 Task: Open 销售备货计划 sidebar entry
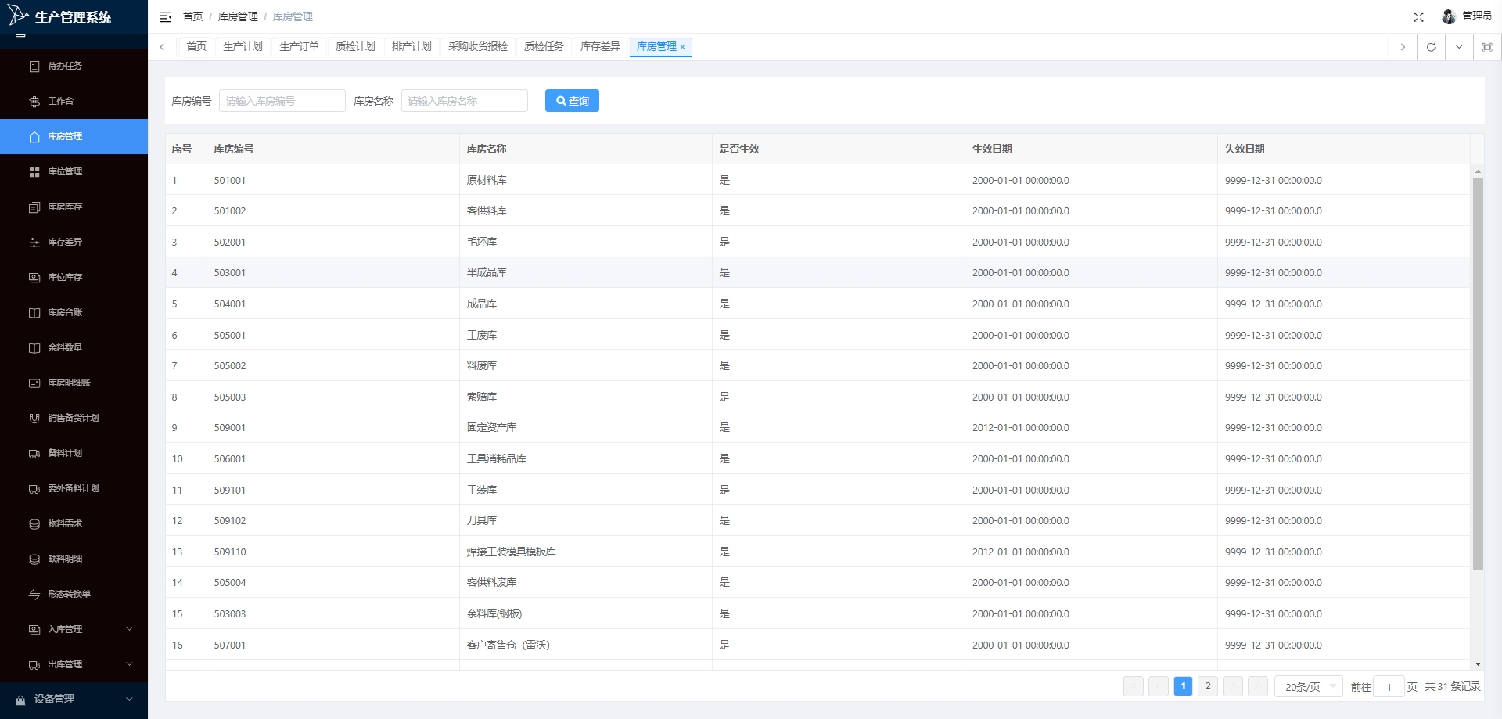tap(74, 419)
